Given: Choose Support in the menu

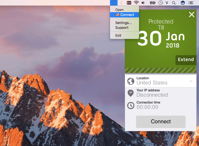Looking at the screenshot, I should (124, 28).
